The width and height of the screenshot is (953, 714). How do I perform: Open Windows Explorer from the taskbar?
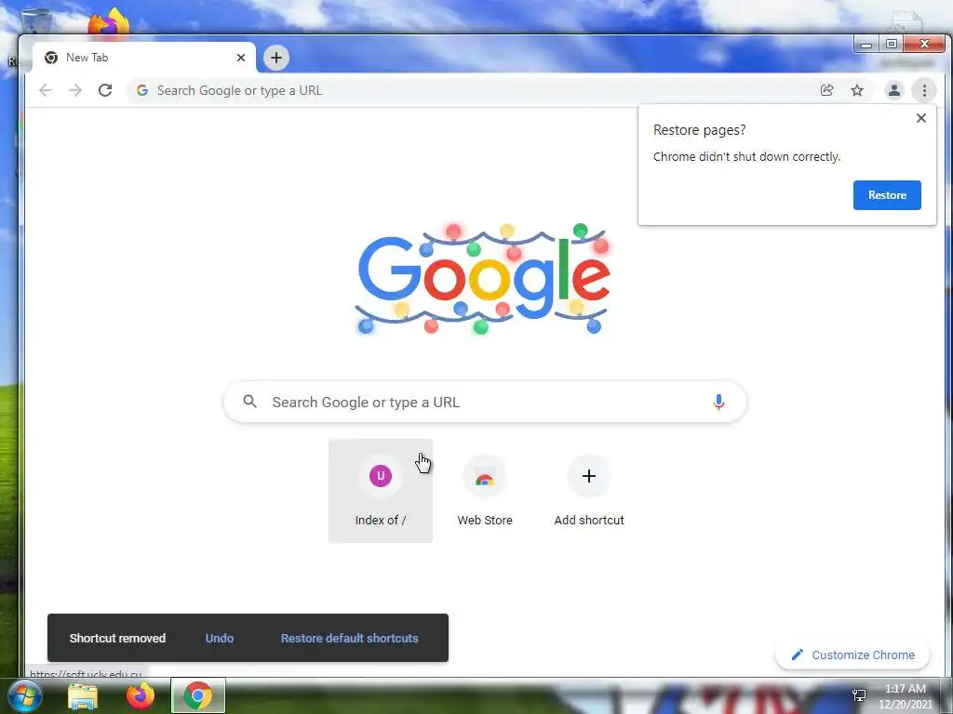pos(83,695)
